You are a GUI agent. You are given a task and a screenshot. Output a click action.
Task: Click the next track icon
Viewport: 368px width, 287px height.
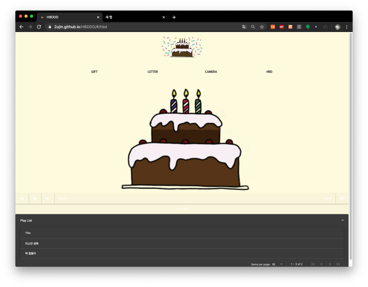[48, 198]
